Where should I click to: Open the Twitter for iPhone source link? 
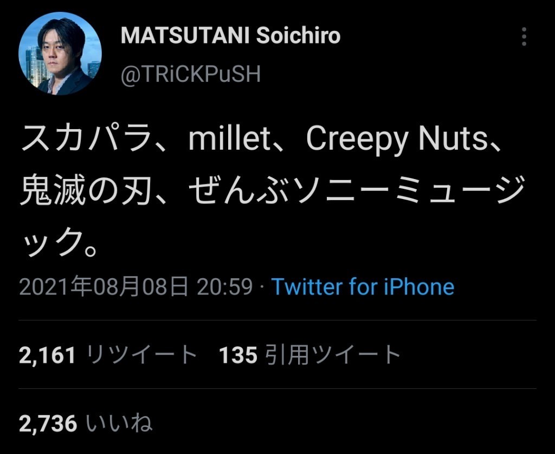[362, 286]
